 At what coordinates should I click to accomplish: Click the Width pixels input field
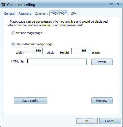pyautogui.click(x=34, y=51)
